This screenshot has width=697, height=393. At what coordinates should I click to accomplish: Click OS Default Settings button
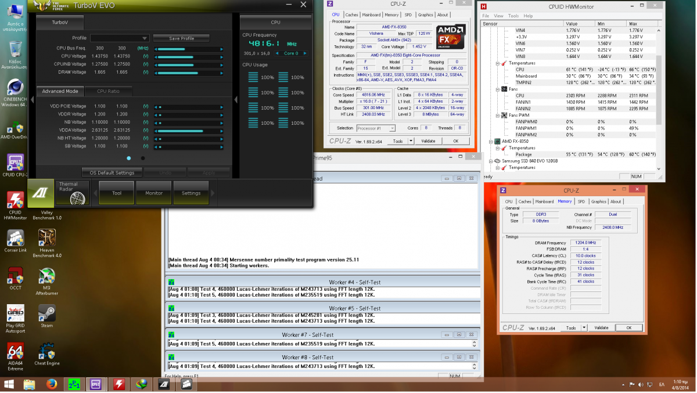[x=112, y=172]
